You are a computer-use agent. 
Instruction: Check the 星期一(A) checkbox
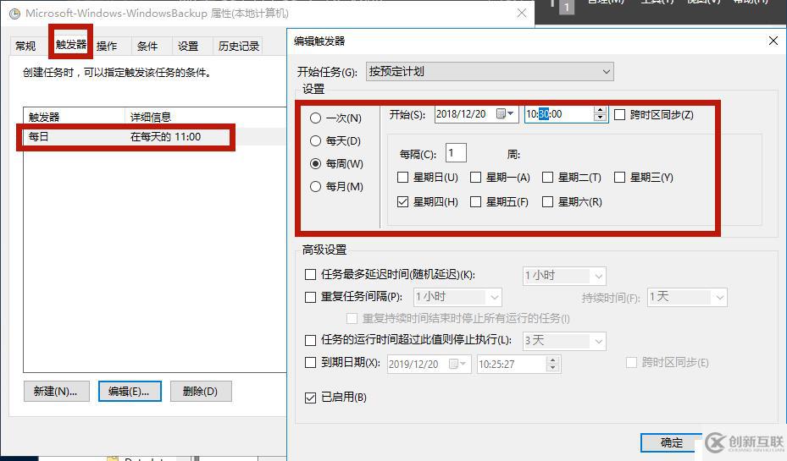click(475, 177)
